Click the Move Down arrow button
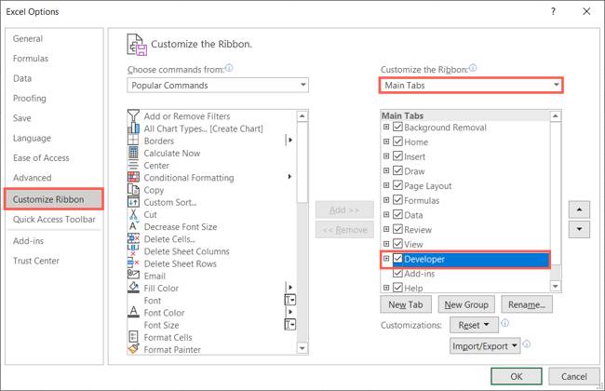This screenshot has width=605, height=391. [x=579, y=229]
